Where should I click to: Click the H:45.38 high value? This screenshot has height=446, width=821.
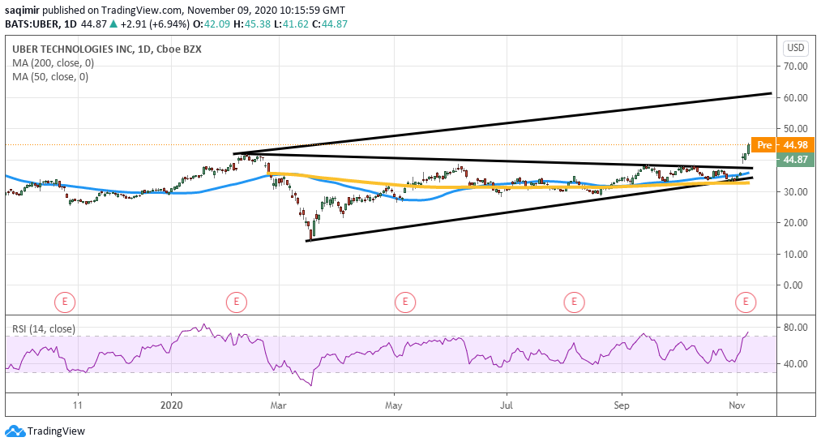coord(251,24)
